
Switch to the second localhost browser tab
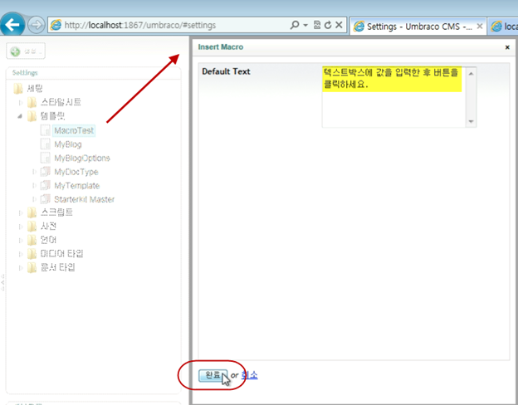503,27
